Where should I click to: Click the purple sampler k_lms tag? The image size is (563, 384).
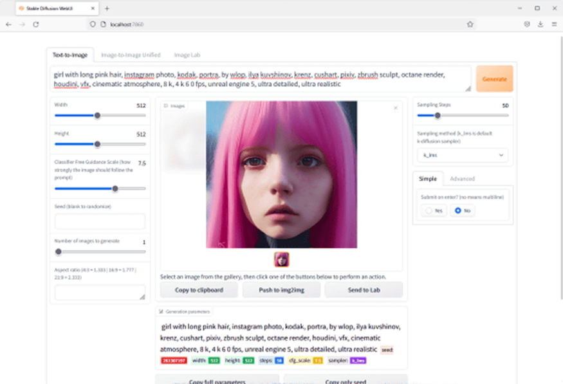[x=358, y=360]
